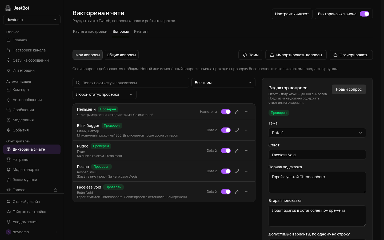Viewport: 384px width, 240px height.
Task: Click the Первая подсказка text area
Action: point(317,182)
